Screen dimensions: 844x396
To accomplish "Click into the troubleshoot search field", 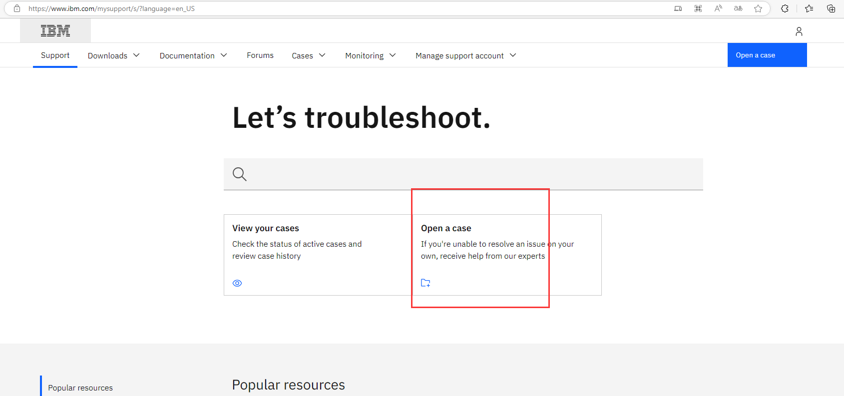I will coord(469,174).
